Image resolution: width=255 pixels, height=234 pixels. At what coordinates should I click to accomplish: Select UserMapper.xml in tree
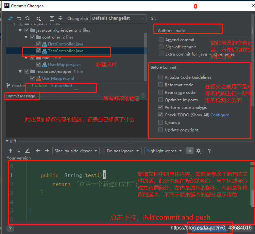(x=58, y=78)
